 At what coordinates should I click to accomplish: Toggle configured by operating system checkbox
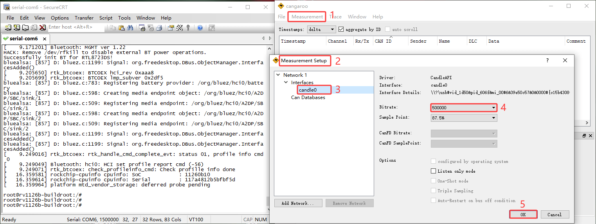coord(433,161)
